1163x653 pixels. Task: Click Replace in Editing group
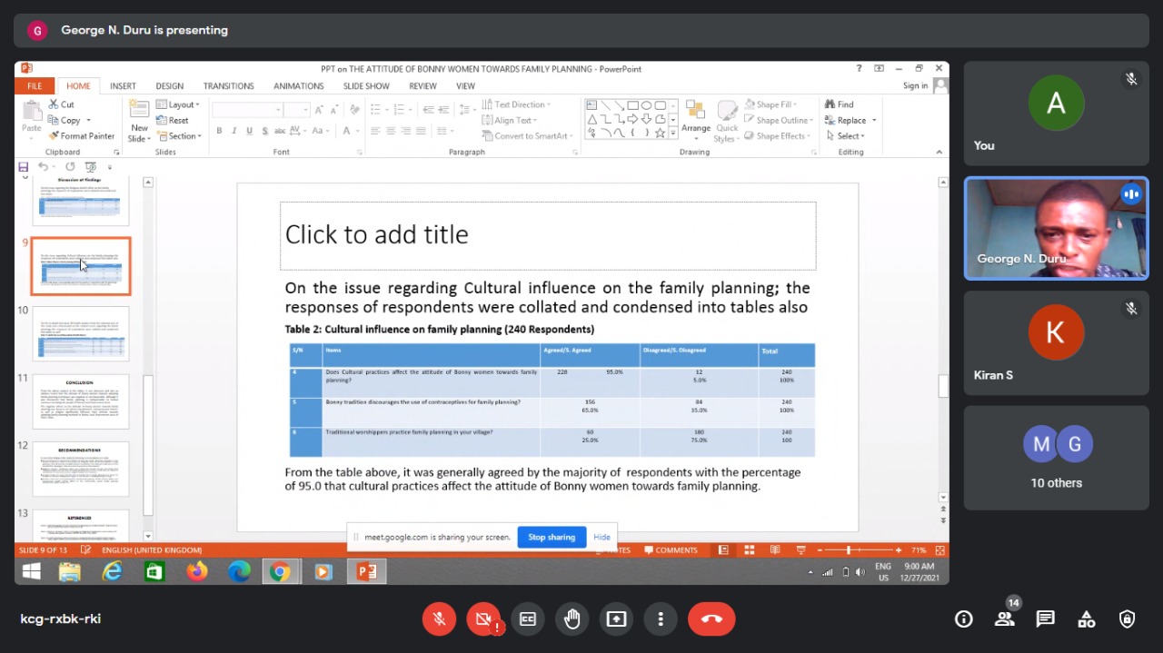pyautogui.click(x=850, y=120)
